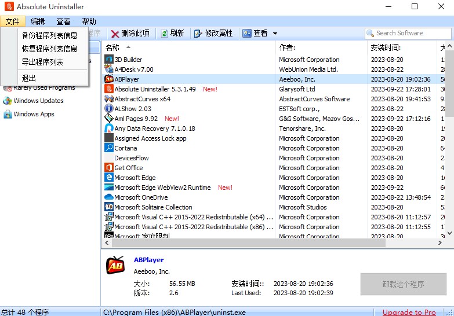454x316 pixels.
Task: Click the Microsoft OneDrive cloud icon
Action: [109, 197]
